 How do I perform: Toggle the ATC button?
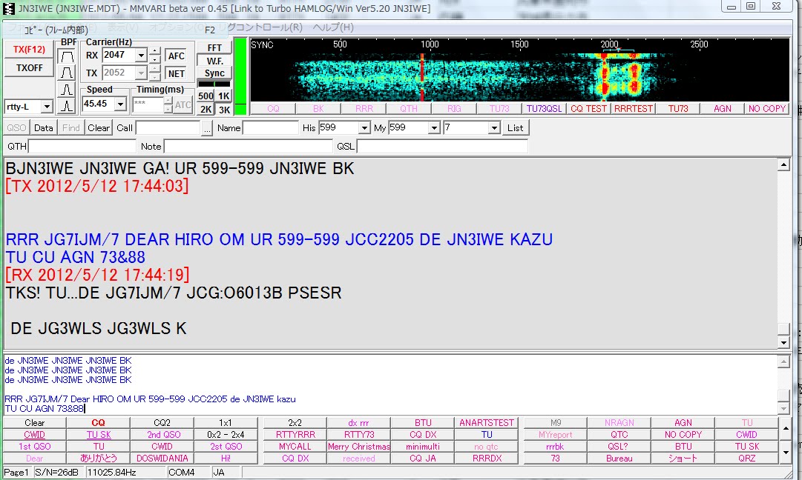point(183,105)
